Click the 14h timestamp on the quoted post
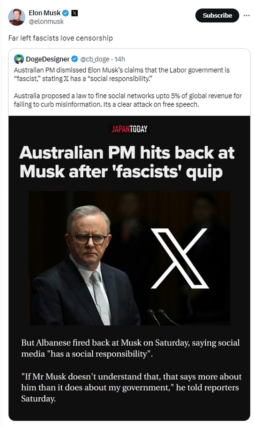254x427 pixels. pyautogui.click(x=120, y=59)
